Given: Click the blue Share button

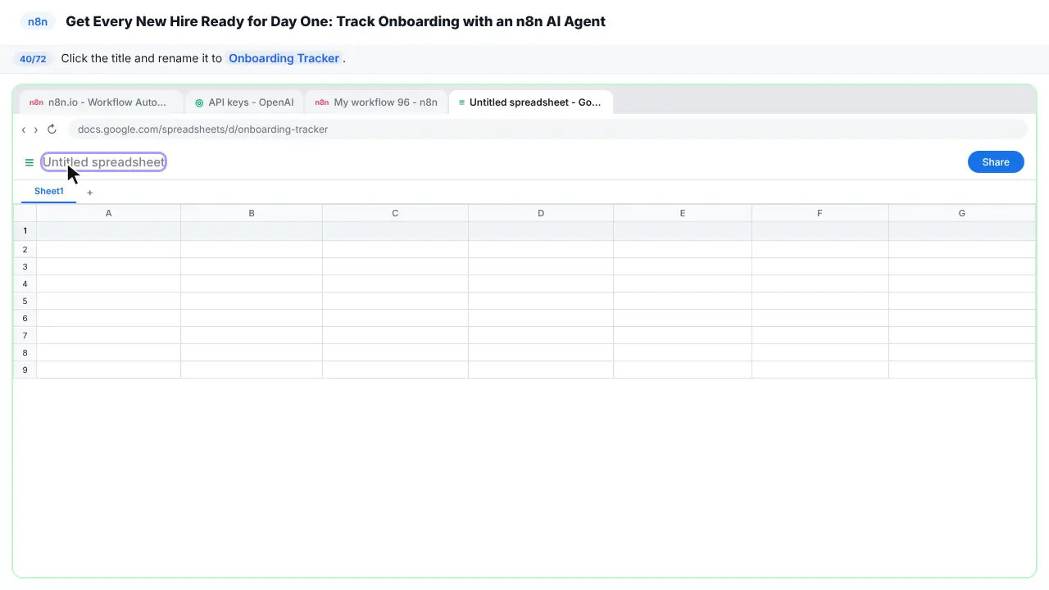Looking at the screenshot, I should click(996, 162).
